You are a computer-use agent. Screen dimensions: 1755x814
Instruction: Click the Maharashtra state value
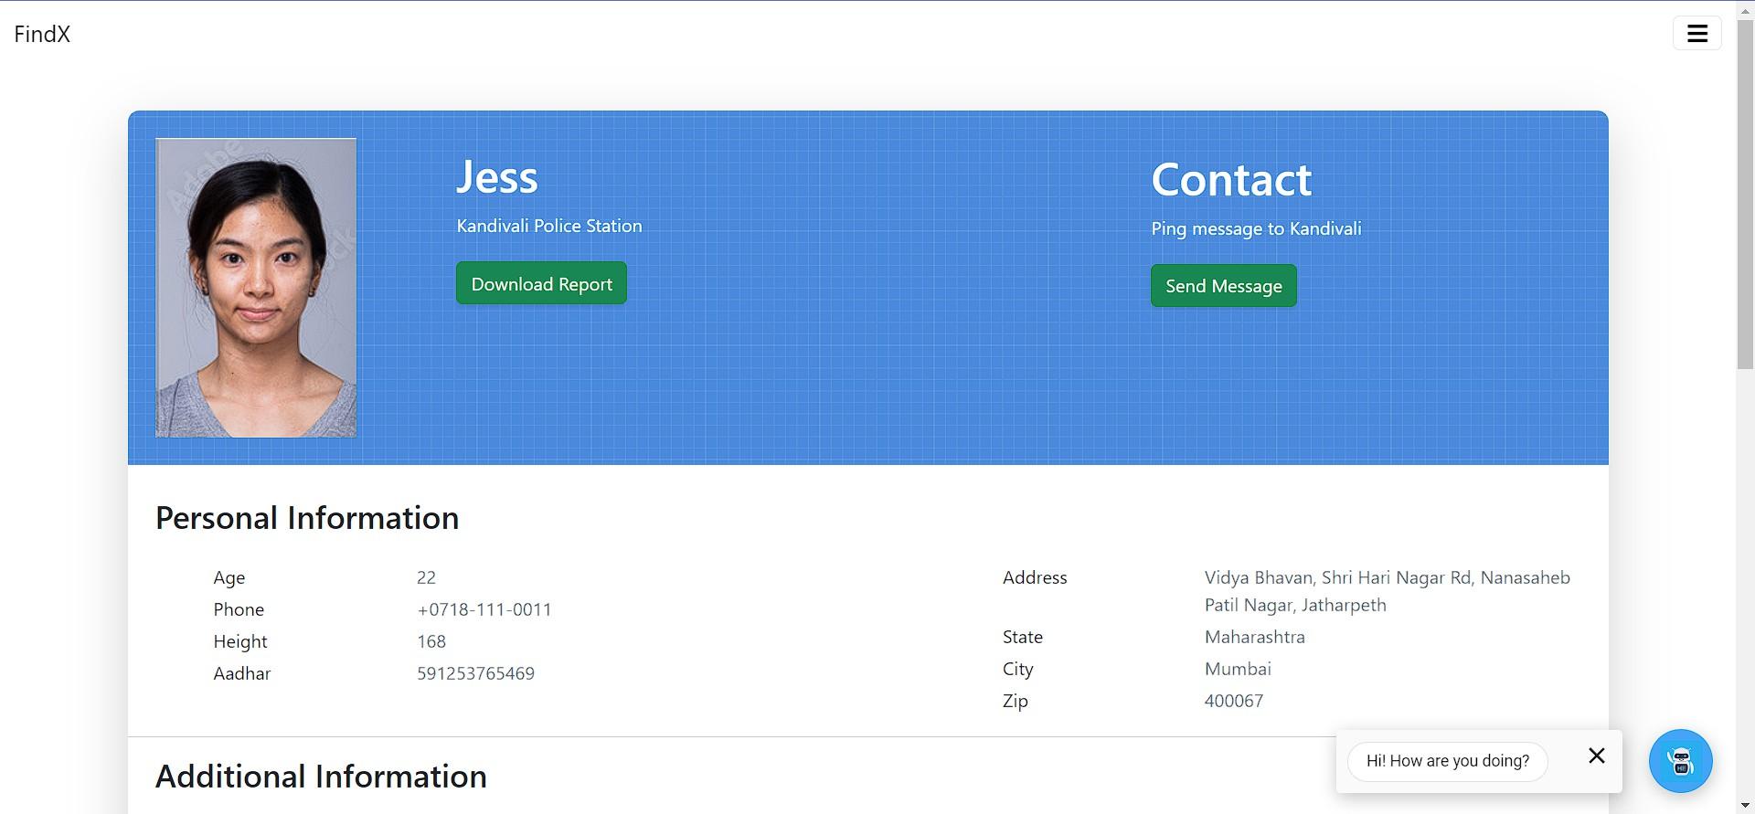pos(1254,637)
